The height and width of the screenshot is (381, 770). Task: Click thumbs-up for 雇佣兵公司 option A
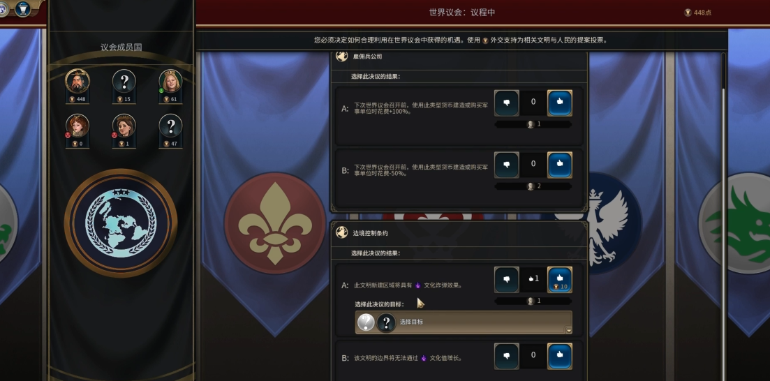tap(559, 103)
